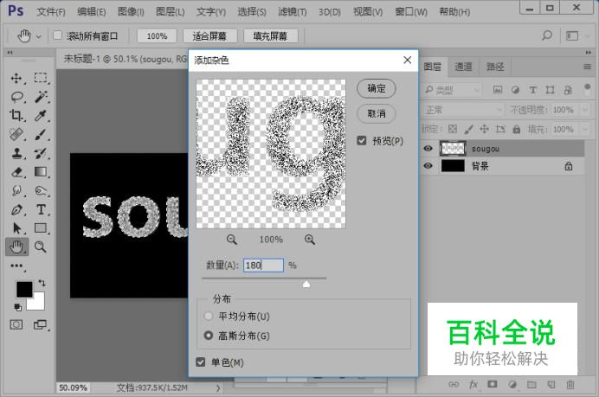Open the 不透明度 100% dropdown
599x397 pixels.
pos(585,110)
